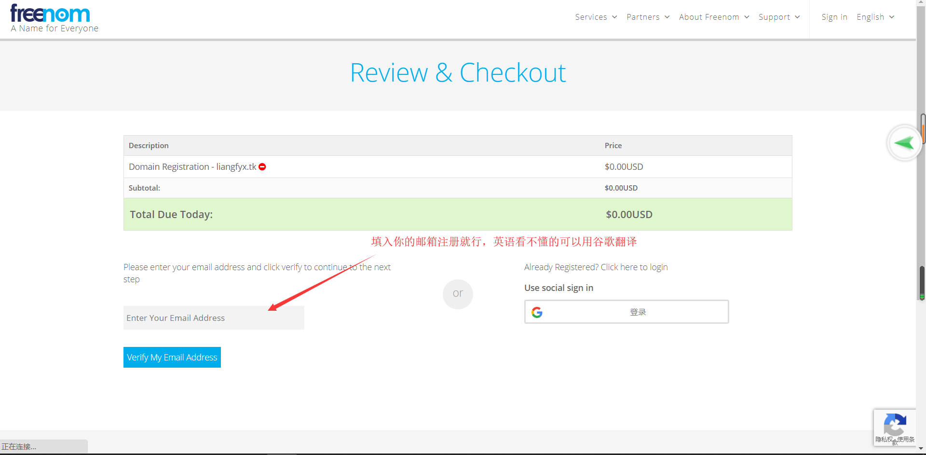Screen dimensions: 926x455
Task: Click the reCAPTCHA badge logo
Action: click(895, 424)
